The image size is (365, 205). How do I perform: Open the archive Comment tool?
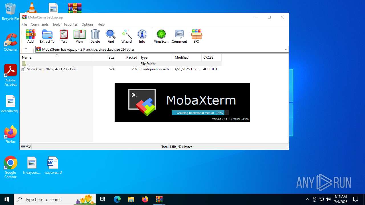[179, 36]
